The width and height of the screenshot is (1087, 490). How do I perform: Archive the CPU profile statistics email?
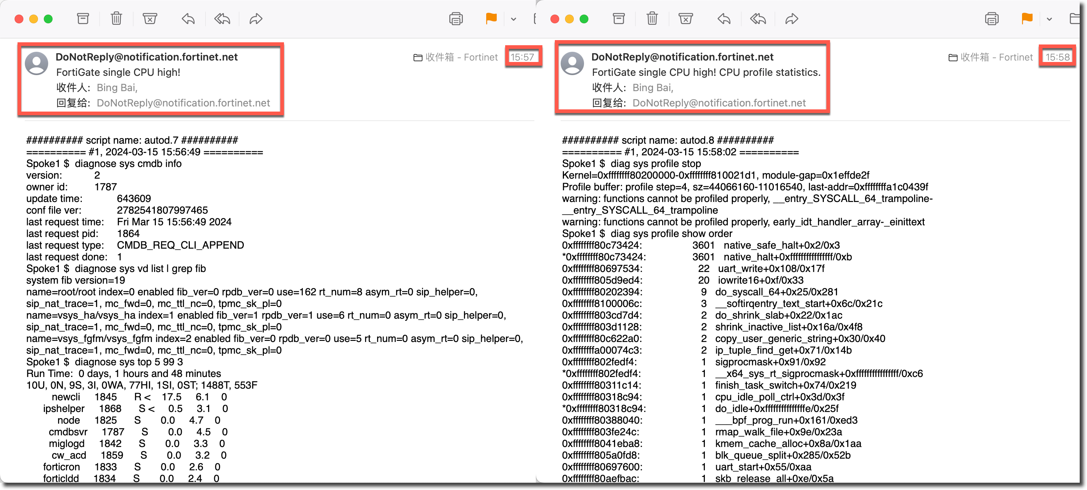click(x=619, y=19)
